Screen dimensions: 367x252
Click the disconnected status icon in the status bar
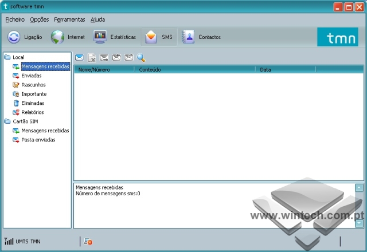coord(88,241)
